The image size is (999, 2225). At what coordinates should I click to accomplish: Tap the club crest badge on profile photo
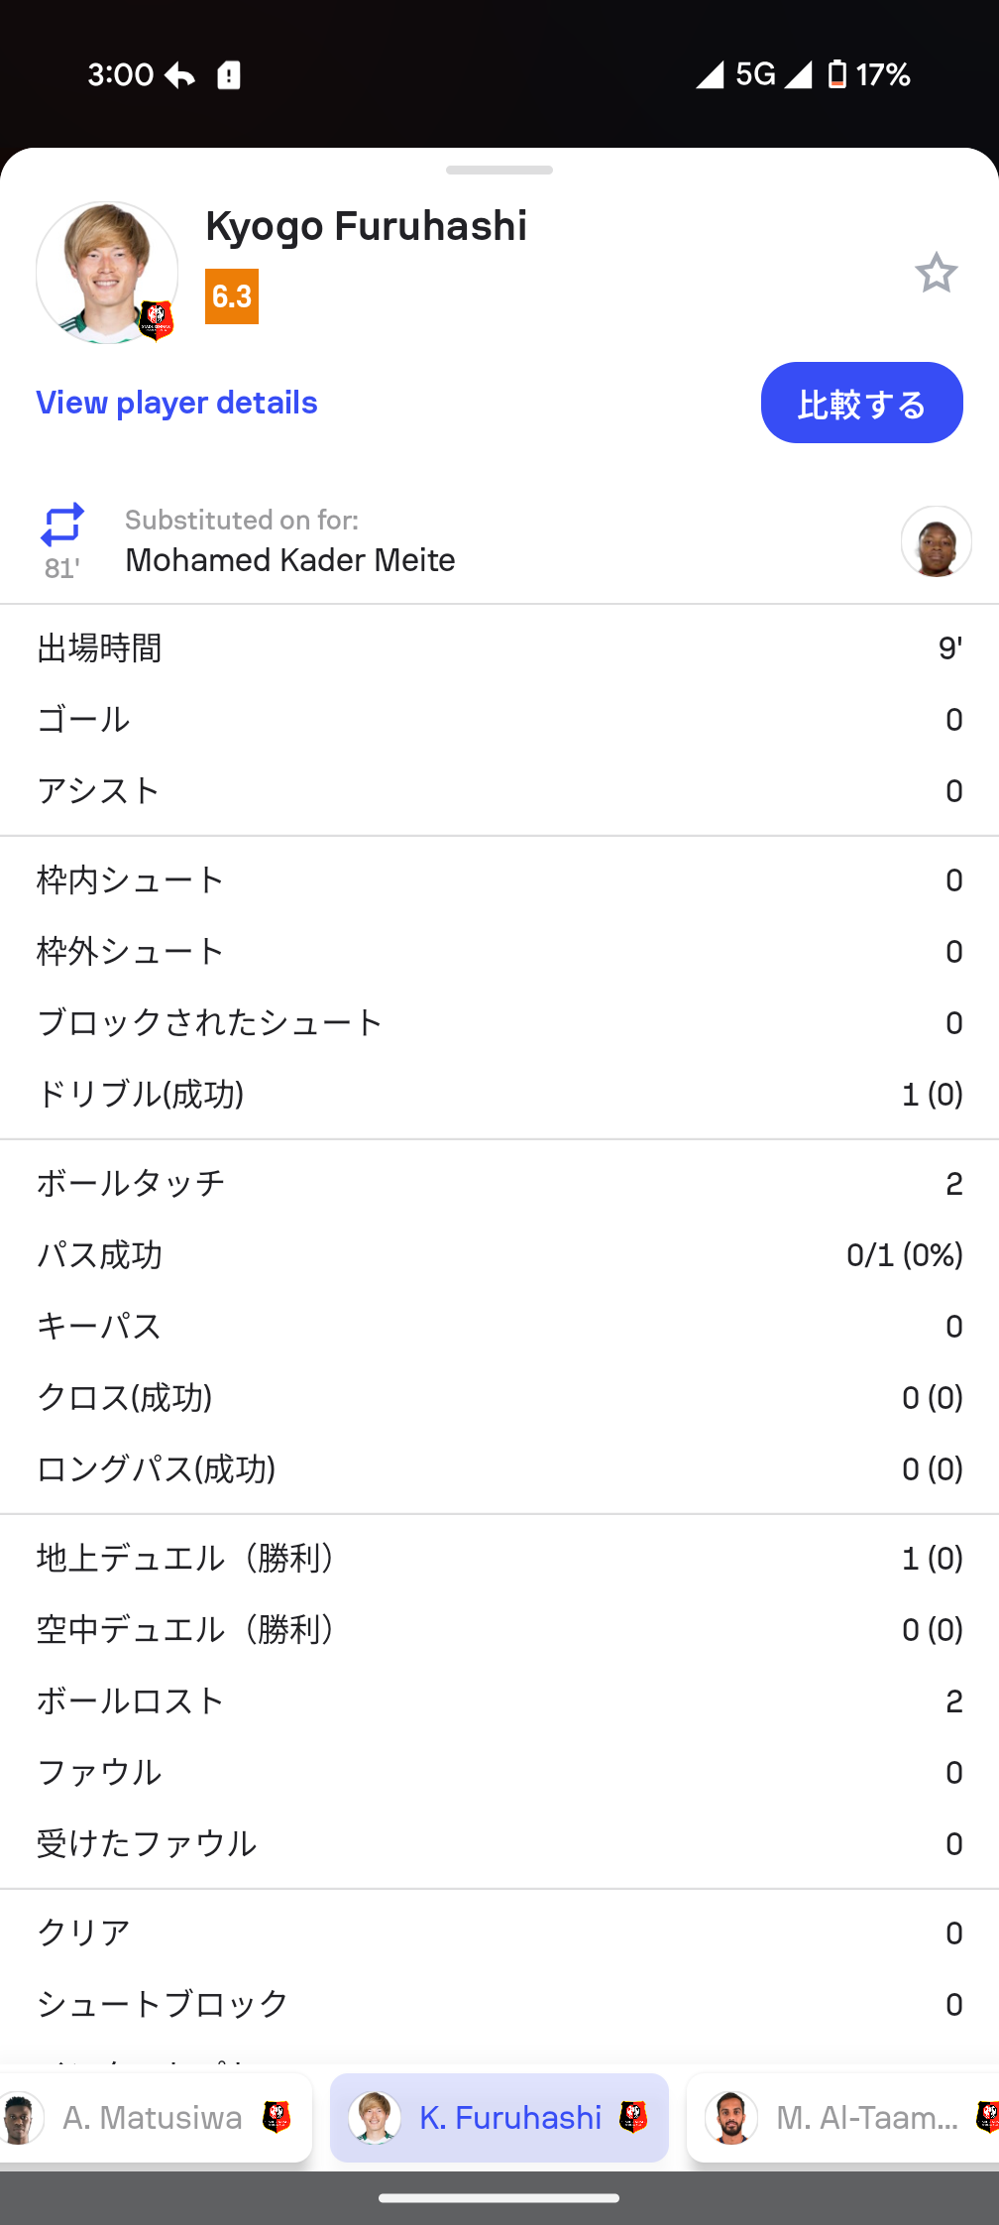point(156,320)
